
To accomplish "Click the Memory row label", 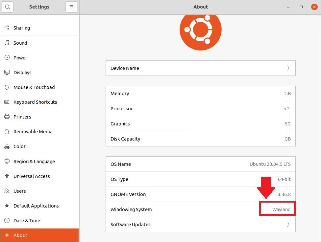I will [120, 93].
